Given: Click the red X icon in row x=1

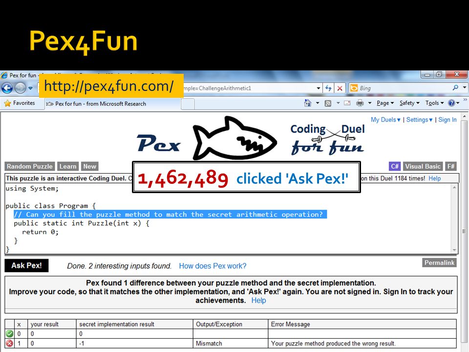Looking at the screenshot, I should [10, 343].
